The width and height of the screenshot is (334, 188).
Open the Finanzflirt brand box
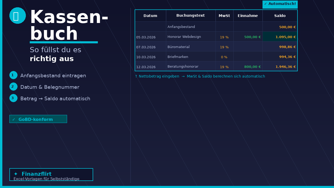(x=51, y=175)
